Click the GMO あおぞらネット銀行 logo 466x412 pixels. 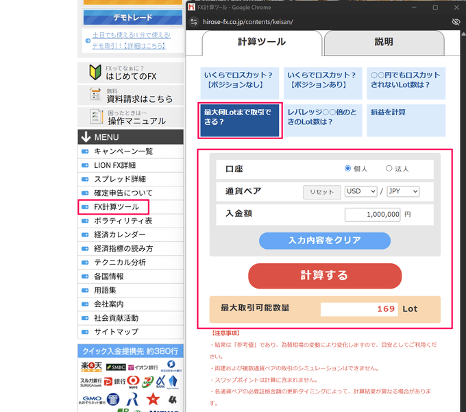(92, 400)
